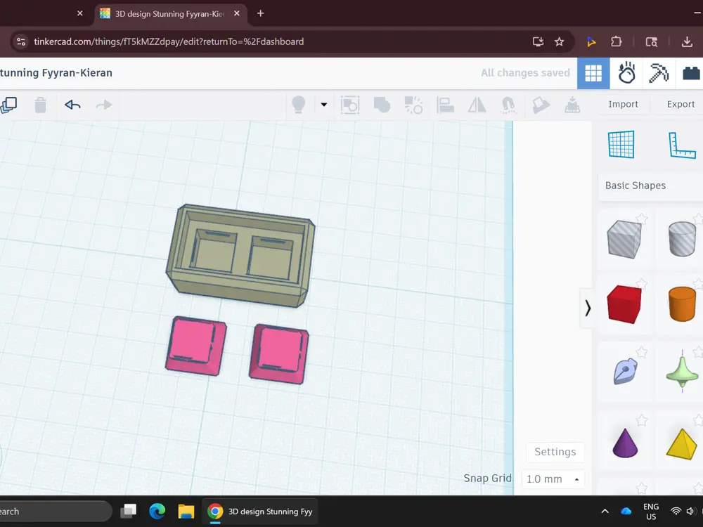Select the Workplane tool icon
Image resolution: width=703 pixels, height=527 pixels.
621,144
